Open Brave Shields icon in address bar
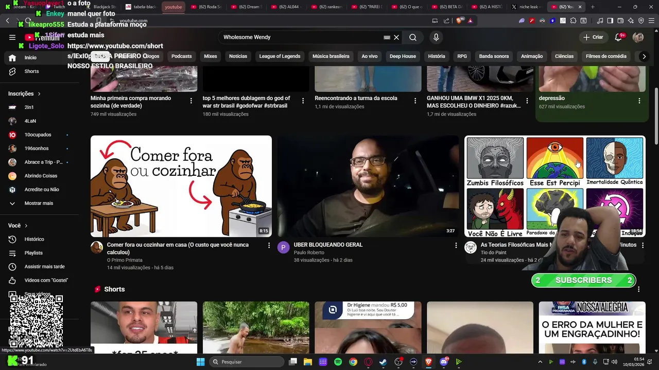Image resolution: width=659 pixels, height=370 pixels. click(459, 21)
